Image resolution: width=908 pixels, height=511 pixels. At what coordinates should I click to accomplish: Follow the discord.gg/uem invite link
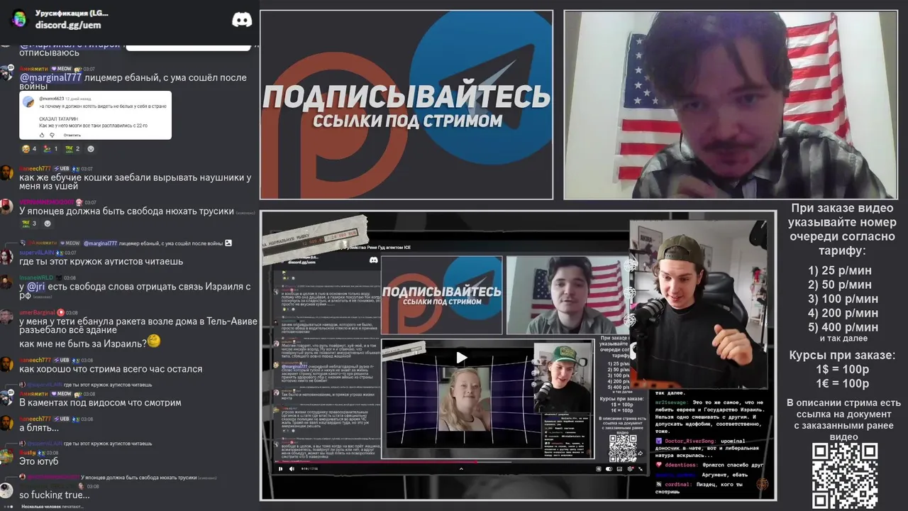click(x=68, y=25)
